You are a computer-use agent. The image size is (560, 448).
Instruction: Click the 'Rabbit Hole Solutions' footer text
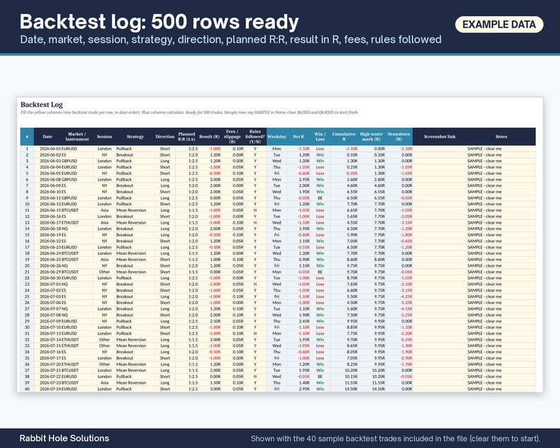(64, 438)
